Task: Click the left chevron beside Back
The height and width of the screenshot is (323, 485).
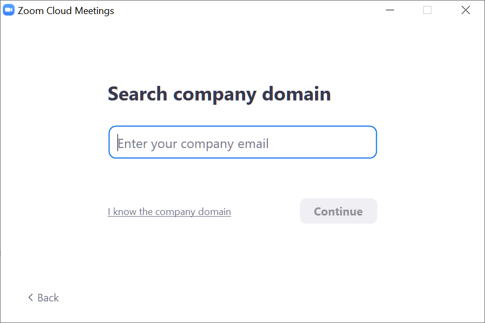Action: click(x=31, y=298)
